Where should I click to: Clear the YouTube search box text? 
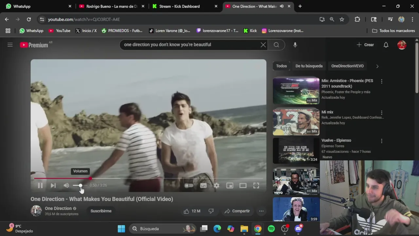(263, 45)
